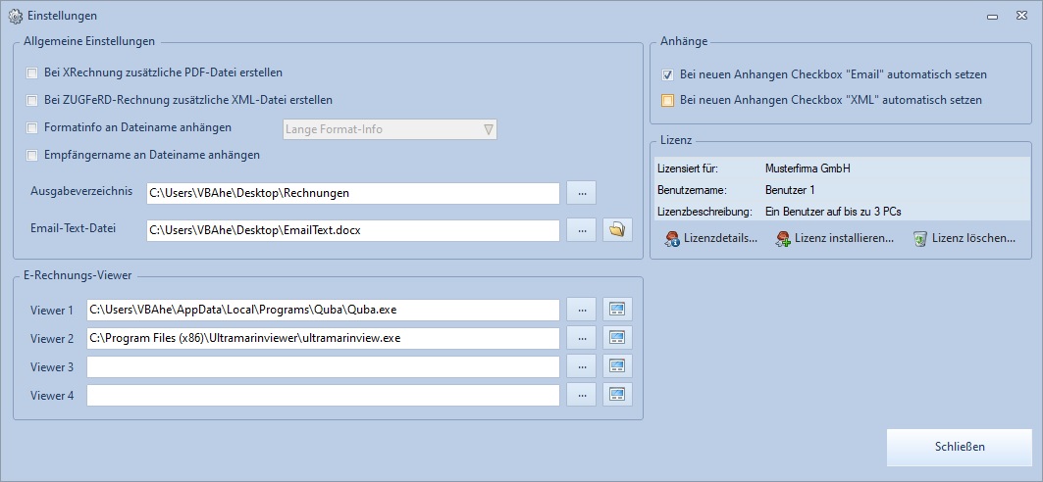
Task: Browse for the Email-Text-Datei file
Action: pyautogui.click(x=582, y=230)
